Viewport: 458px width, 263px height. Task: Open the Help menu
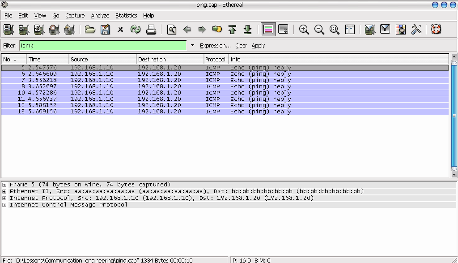point(148,16)
